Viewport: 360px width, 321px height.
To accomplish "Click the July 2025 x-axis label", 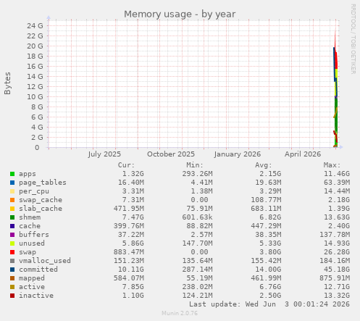I will [104, 154].
